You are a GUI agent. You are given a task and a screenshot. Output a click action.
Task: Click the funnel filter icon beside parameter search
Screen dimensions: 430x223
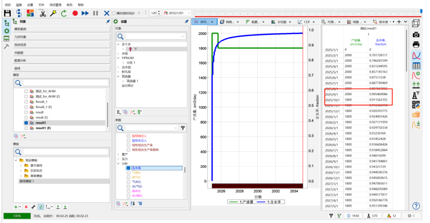point(183,128)
